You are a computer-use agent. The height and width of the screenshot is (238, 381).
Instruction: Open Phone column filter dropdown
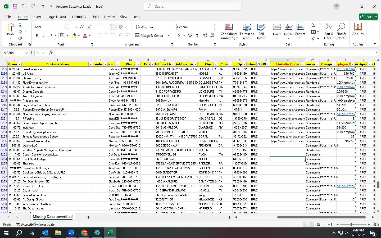pos(138,64)
